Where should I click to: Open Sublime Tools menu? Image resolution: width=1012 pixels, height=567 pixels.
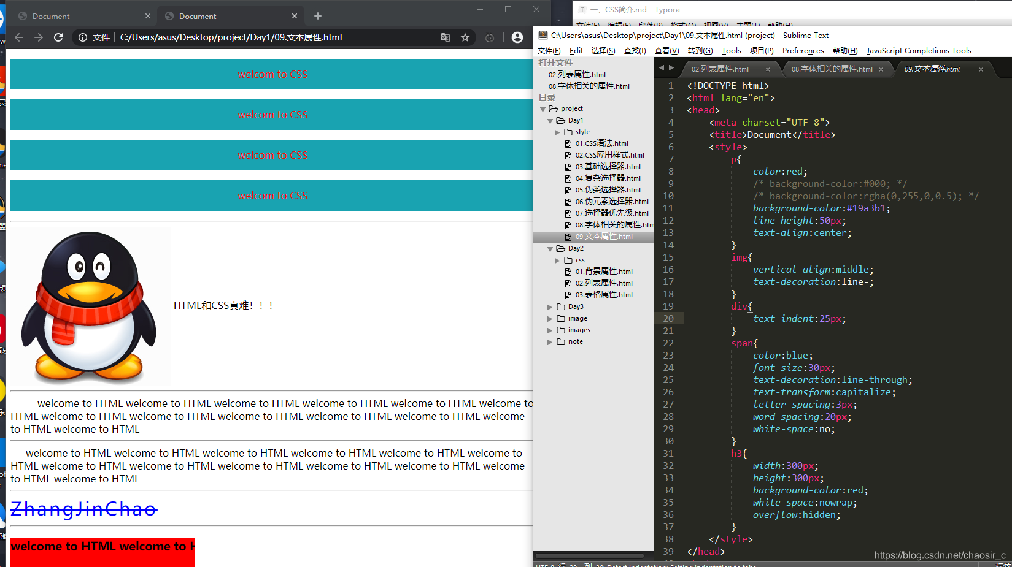click(x=732, y=51)
